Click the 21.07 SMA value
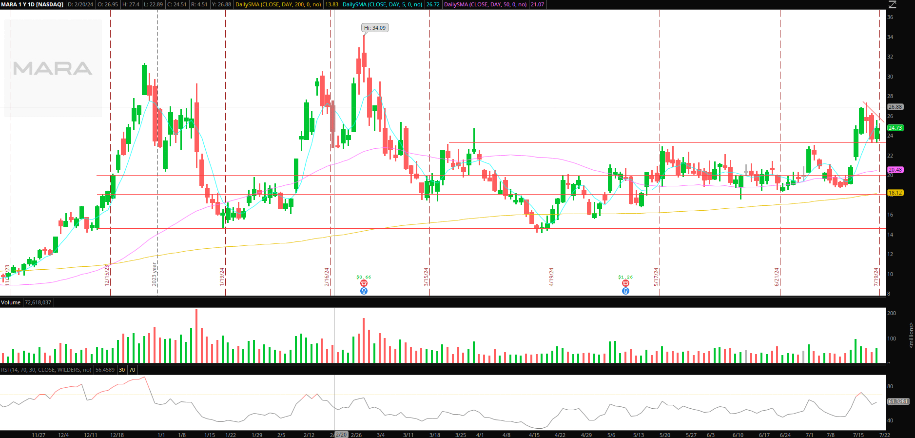Screen dimensions: 915x438 pyautogui.click(x=537, y=4)
